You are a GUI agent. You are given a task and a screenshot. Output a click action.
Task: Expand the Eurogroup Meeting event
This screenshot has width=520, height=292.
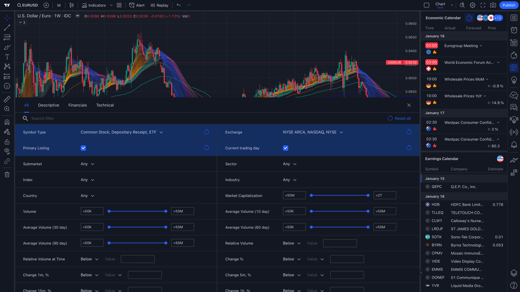[481, 46]
